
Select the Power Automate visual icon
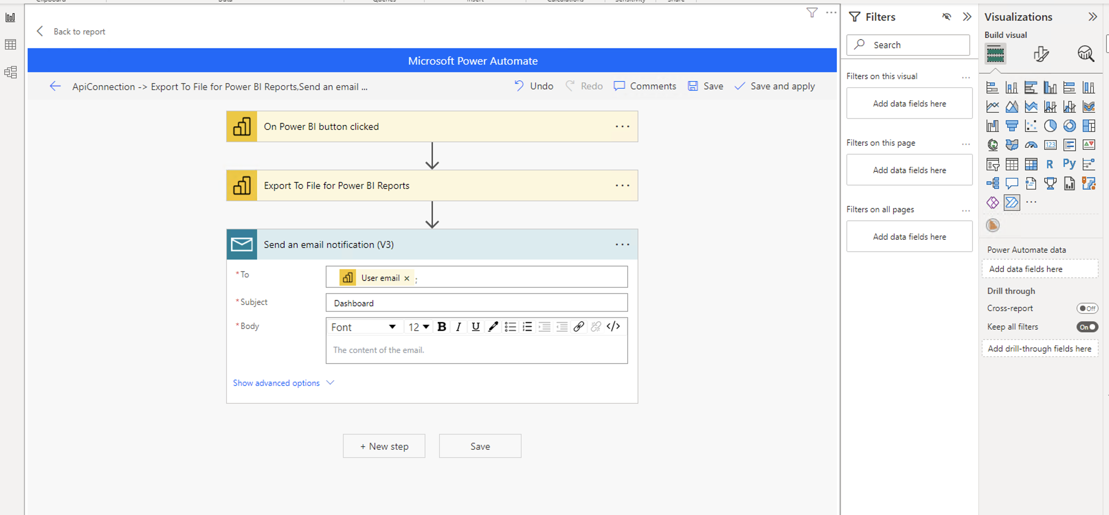(x=1012, y=202)
